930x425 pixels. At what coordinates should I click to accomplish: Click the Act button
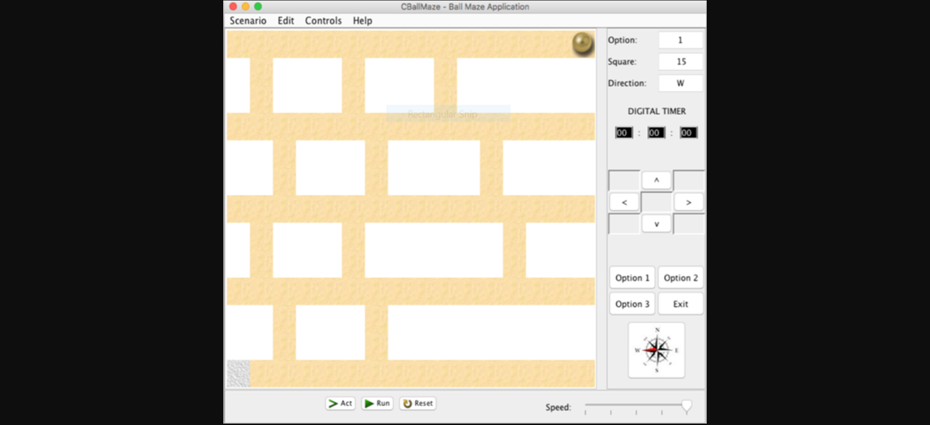coord(341,403)
